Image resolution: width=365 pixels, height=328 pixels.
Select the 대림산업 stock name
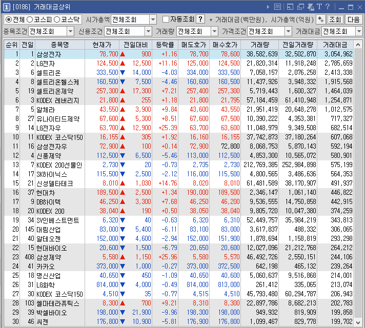(x=49, y=230)
